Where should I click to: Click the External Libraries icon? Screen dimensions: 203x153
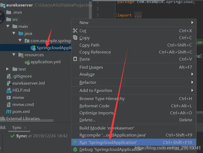(x=3, y=118)
